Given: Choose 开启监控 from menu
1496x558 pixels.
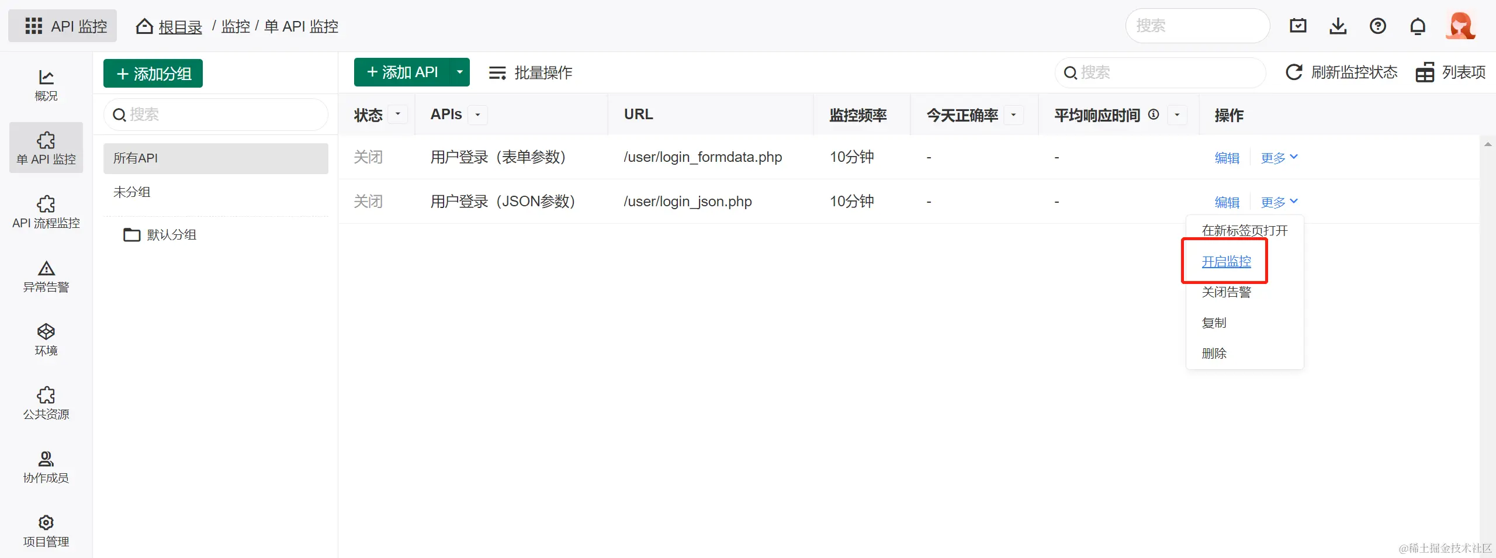Looking at the screenshot, I should (x=1226, y=262).
